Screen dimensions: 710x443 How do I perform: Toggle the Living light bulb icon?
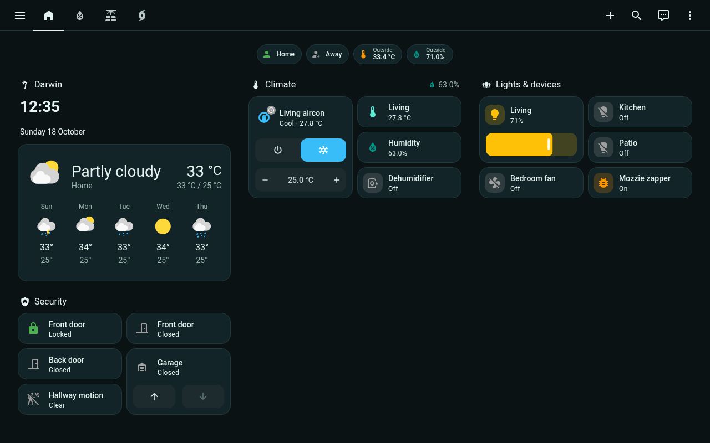pos(495,115)
